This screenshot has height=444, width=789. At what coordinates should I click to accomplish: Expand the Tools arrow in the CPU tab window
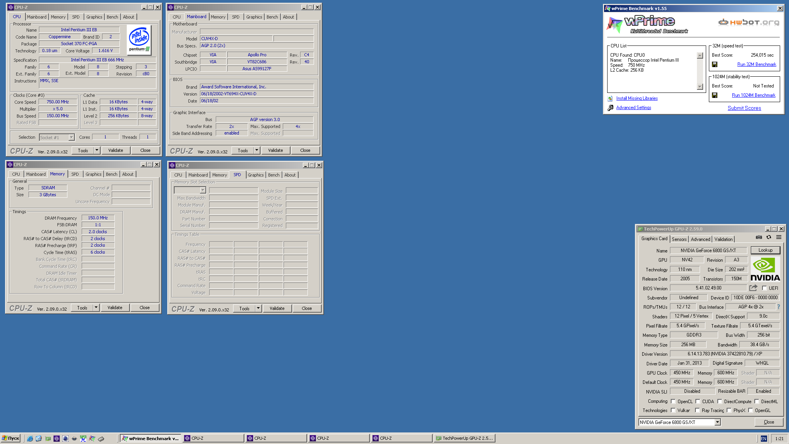click(97, 150)
